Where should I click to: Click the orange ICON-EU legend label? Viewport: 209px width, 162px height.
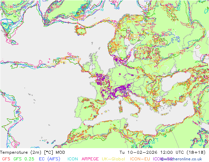140,159
